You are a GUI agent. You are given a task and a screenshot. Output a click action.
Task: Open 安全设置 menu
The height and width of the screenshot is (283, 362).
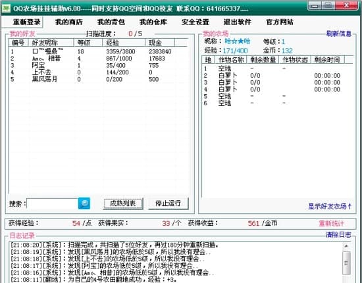(x=195, y=22)
